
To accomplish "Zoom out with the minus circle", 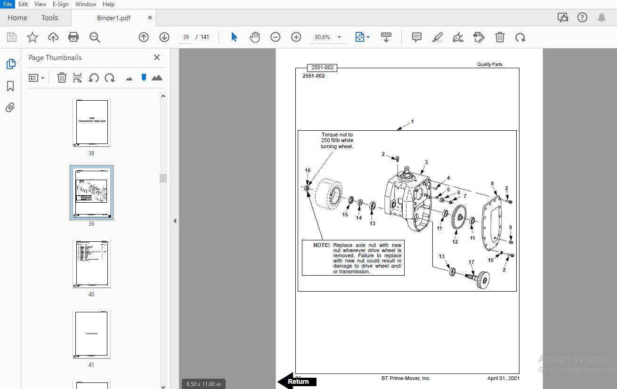I will click(x=276, y=37).
